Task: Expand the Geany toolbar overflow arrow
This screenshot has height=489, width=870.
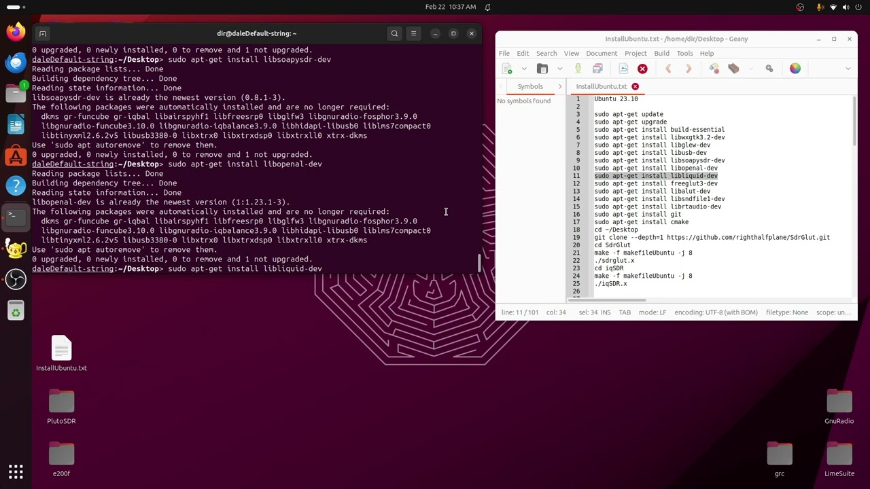Action: click(848, 69)
